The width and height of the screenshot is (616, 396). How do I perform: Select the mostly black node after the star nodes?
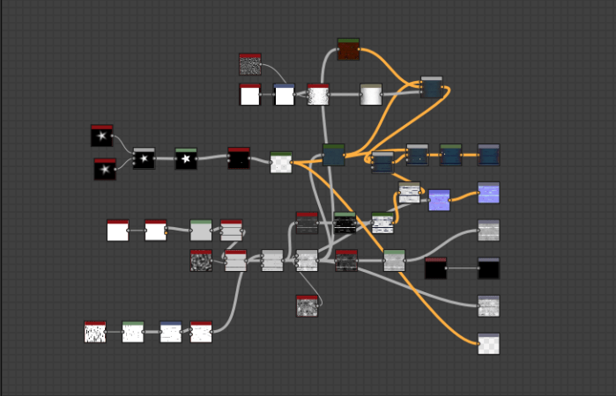pos(239,158)
